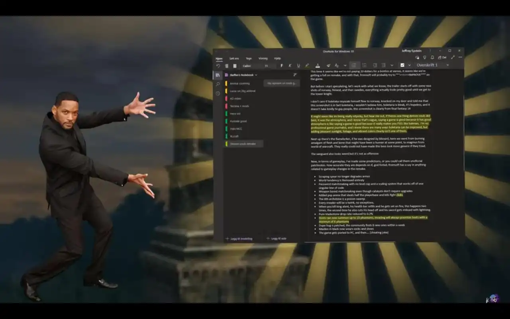The width and height of the screenshot is (510, 319).
Task: Open the Overskrift 1 style dropdown
Action: (433, 65)
